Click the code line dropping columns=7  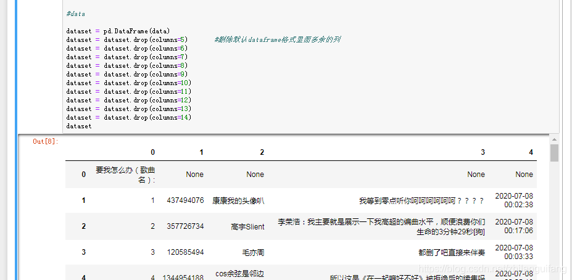(x=127, y=57)
